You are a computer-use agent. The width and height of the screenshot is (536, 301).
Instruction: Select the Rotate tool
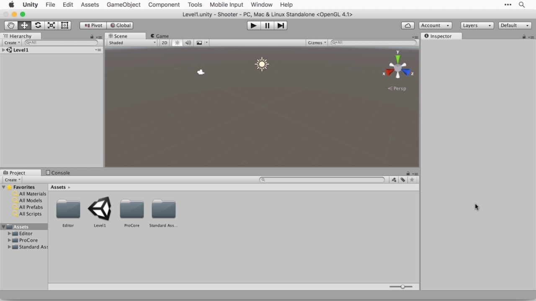38,26
